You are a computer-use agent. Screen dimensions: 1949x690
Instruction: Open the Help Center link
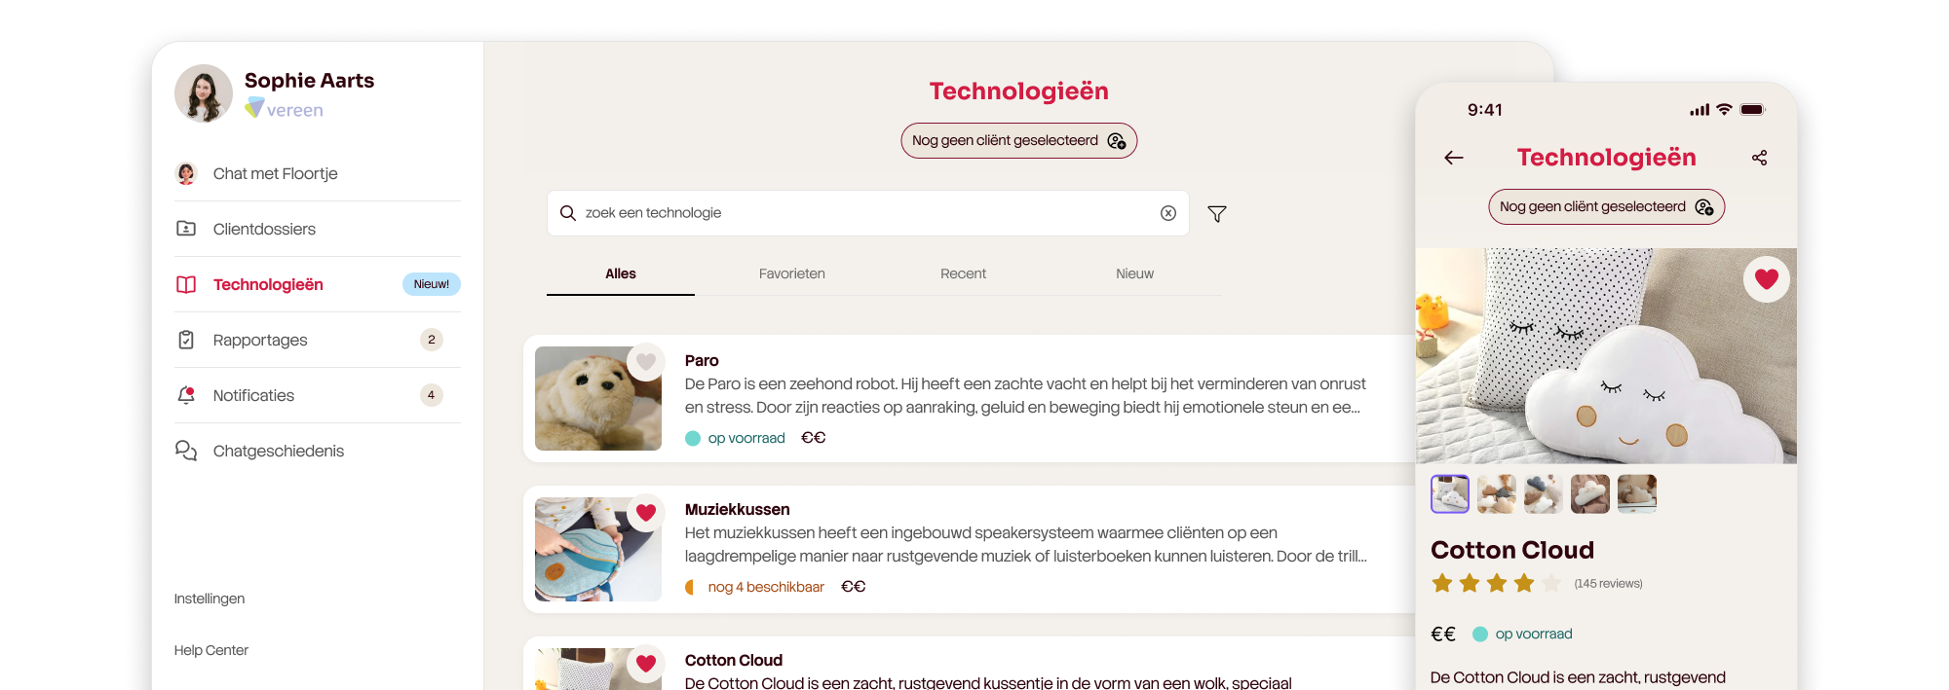[211, 650]
